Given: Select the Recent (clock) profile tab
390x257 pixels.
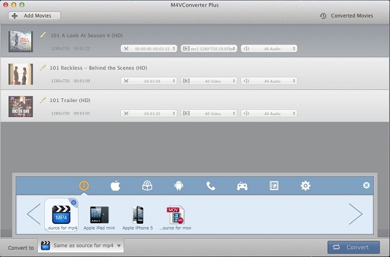Looking at the screenshot, I should (84, 185).
